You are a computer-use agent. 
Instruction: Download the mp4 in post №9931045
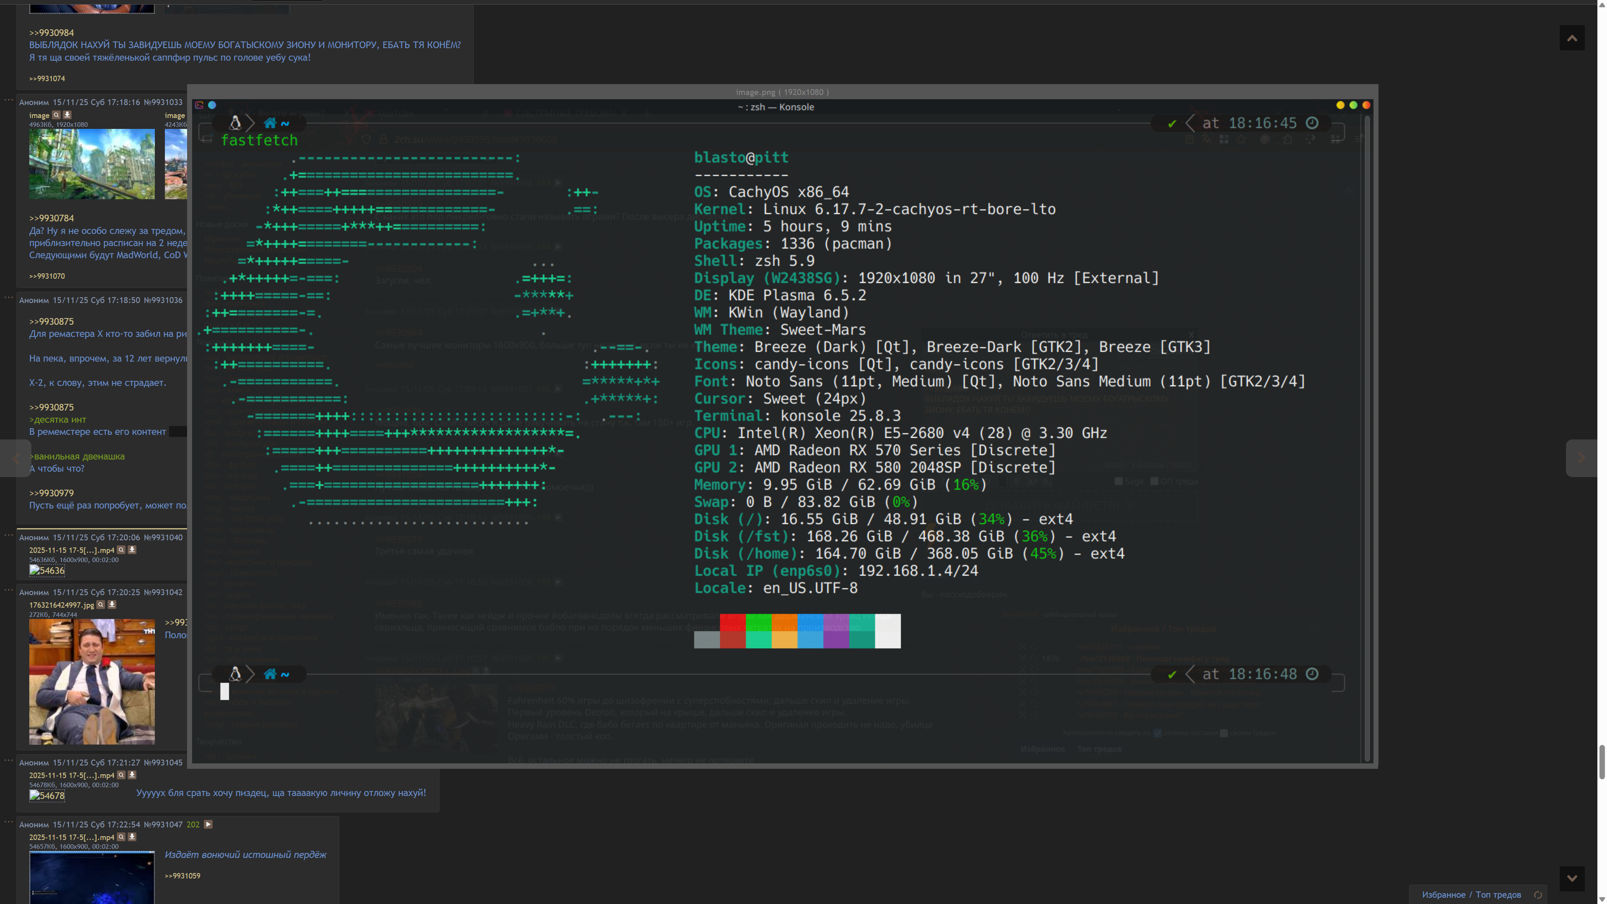tap(132, 775)
